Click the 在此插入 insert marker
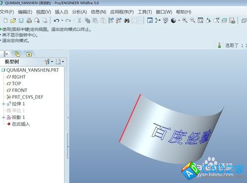The height and width of the screenshot is (183, 247). click(x=18, y=124)
